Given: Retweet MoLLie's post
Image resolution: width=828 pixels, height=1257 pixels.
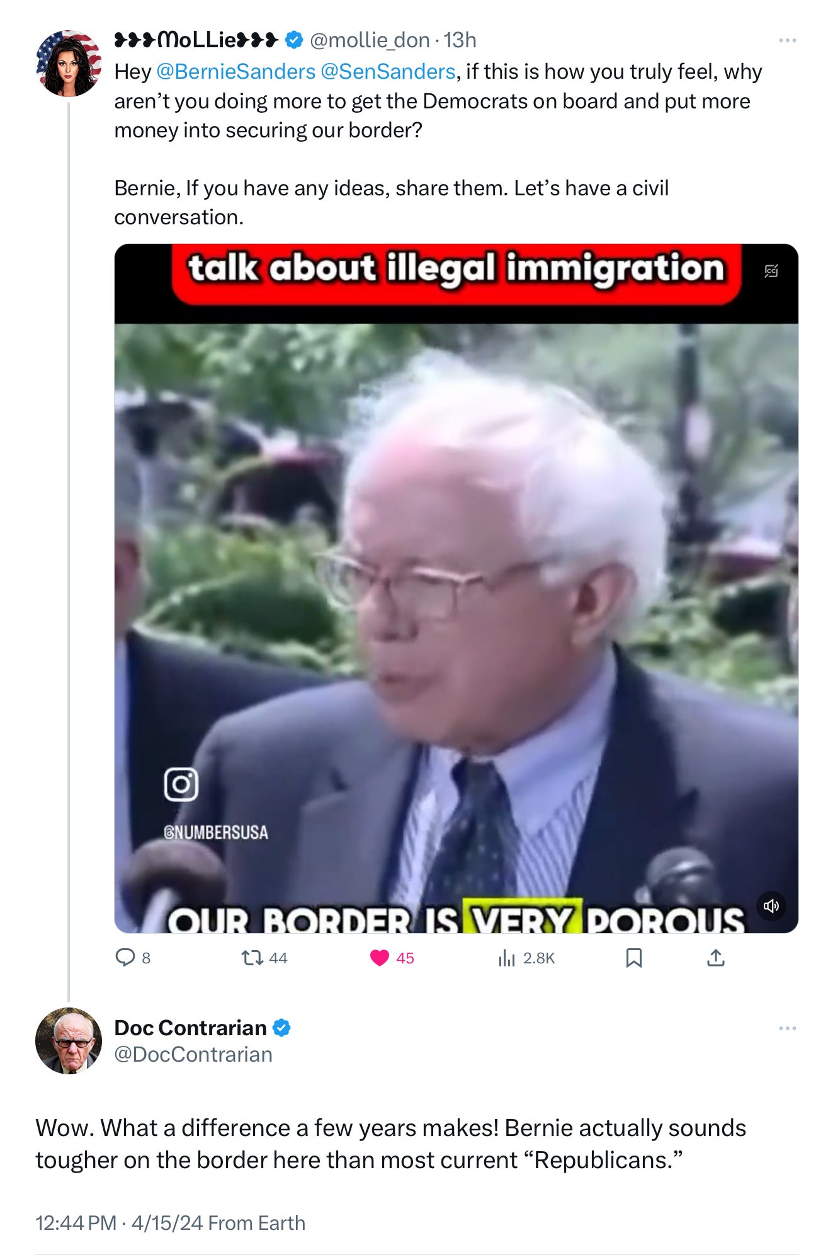Looking at the screenshot, I should 264,958.
